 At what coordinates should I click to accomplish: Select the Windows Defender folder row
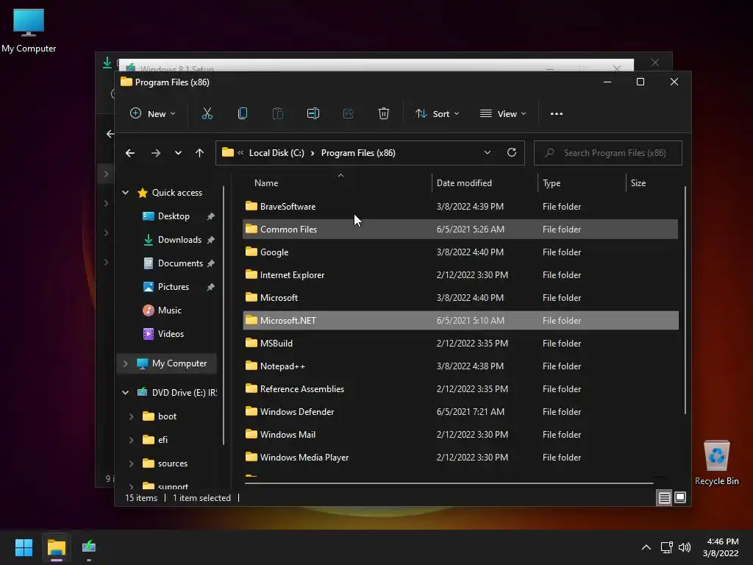point(460,412)
